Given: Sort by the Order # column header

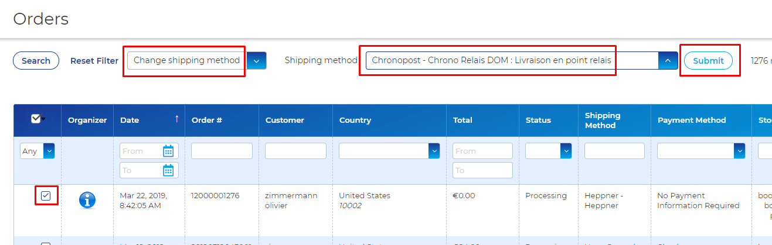Looking at the screenshot, I should pyautogui.click(x=206, y=120).
